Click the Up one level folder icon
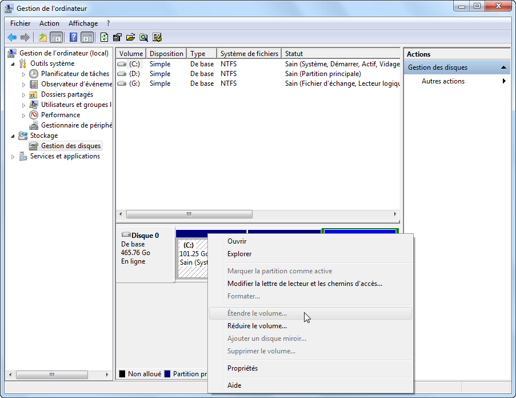The width and height of the screenshot is (516, 398). (43, 38)
